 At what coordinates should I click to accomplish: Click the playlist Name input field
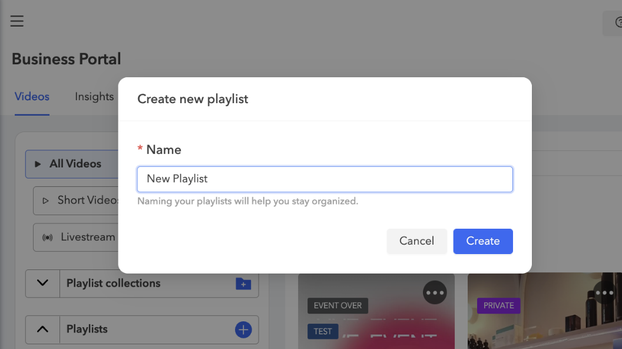tap(325, 179)
